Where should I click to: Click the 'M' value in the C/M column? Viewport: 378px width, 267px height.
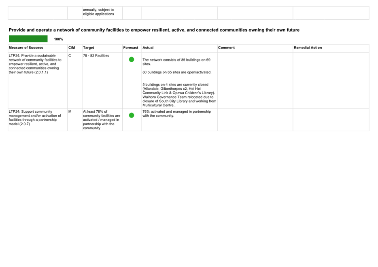70,111
